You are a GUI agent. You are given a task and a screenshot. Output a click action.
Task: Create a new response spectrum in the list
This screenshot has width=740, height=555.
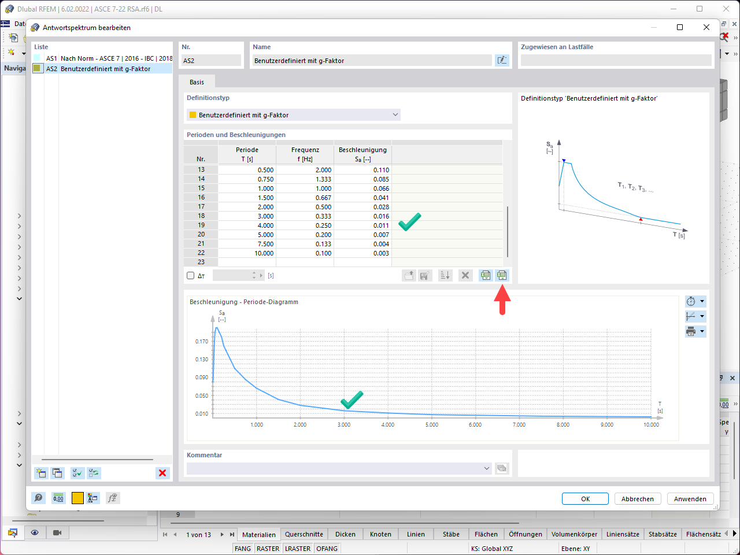click(x=40, y=473)
